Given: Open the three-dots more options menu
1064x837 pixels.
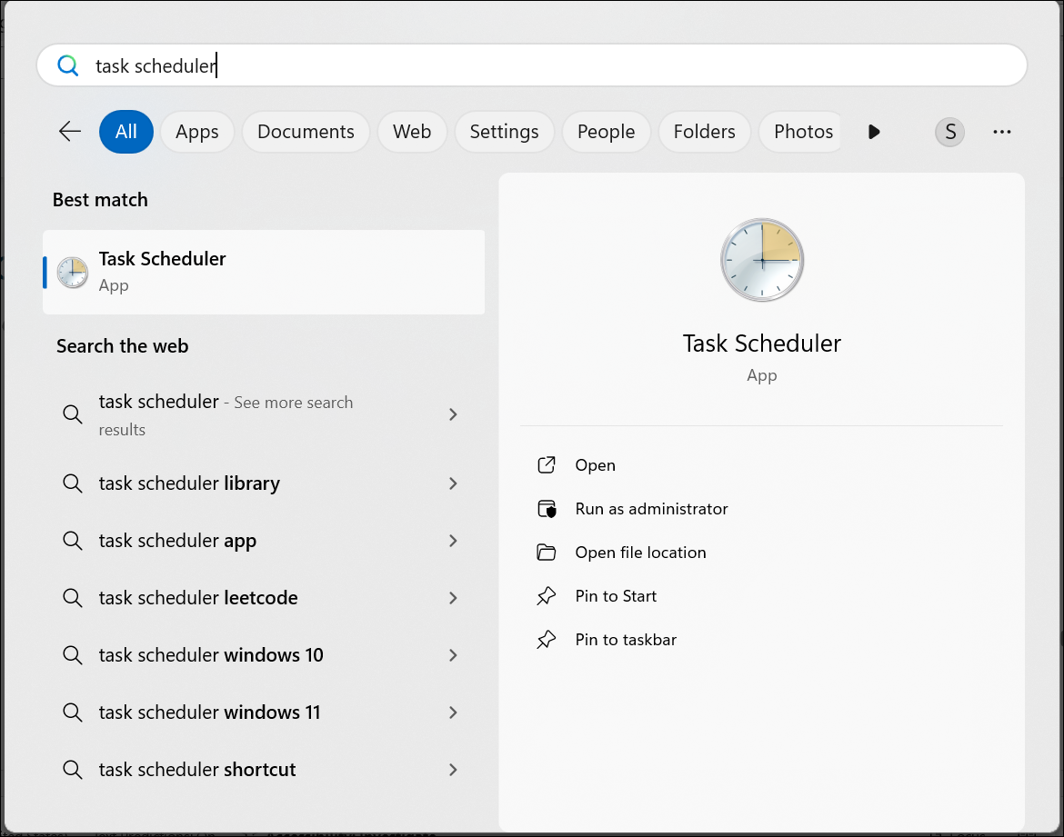Looking at the screenshot, I should click(x=1002, y=132).
